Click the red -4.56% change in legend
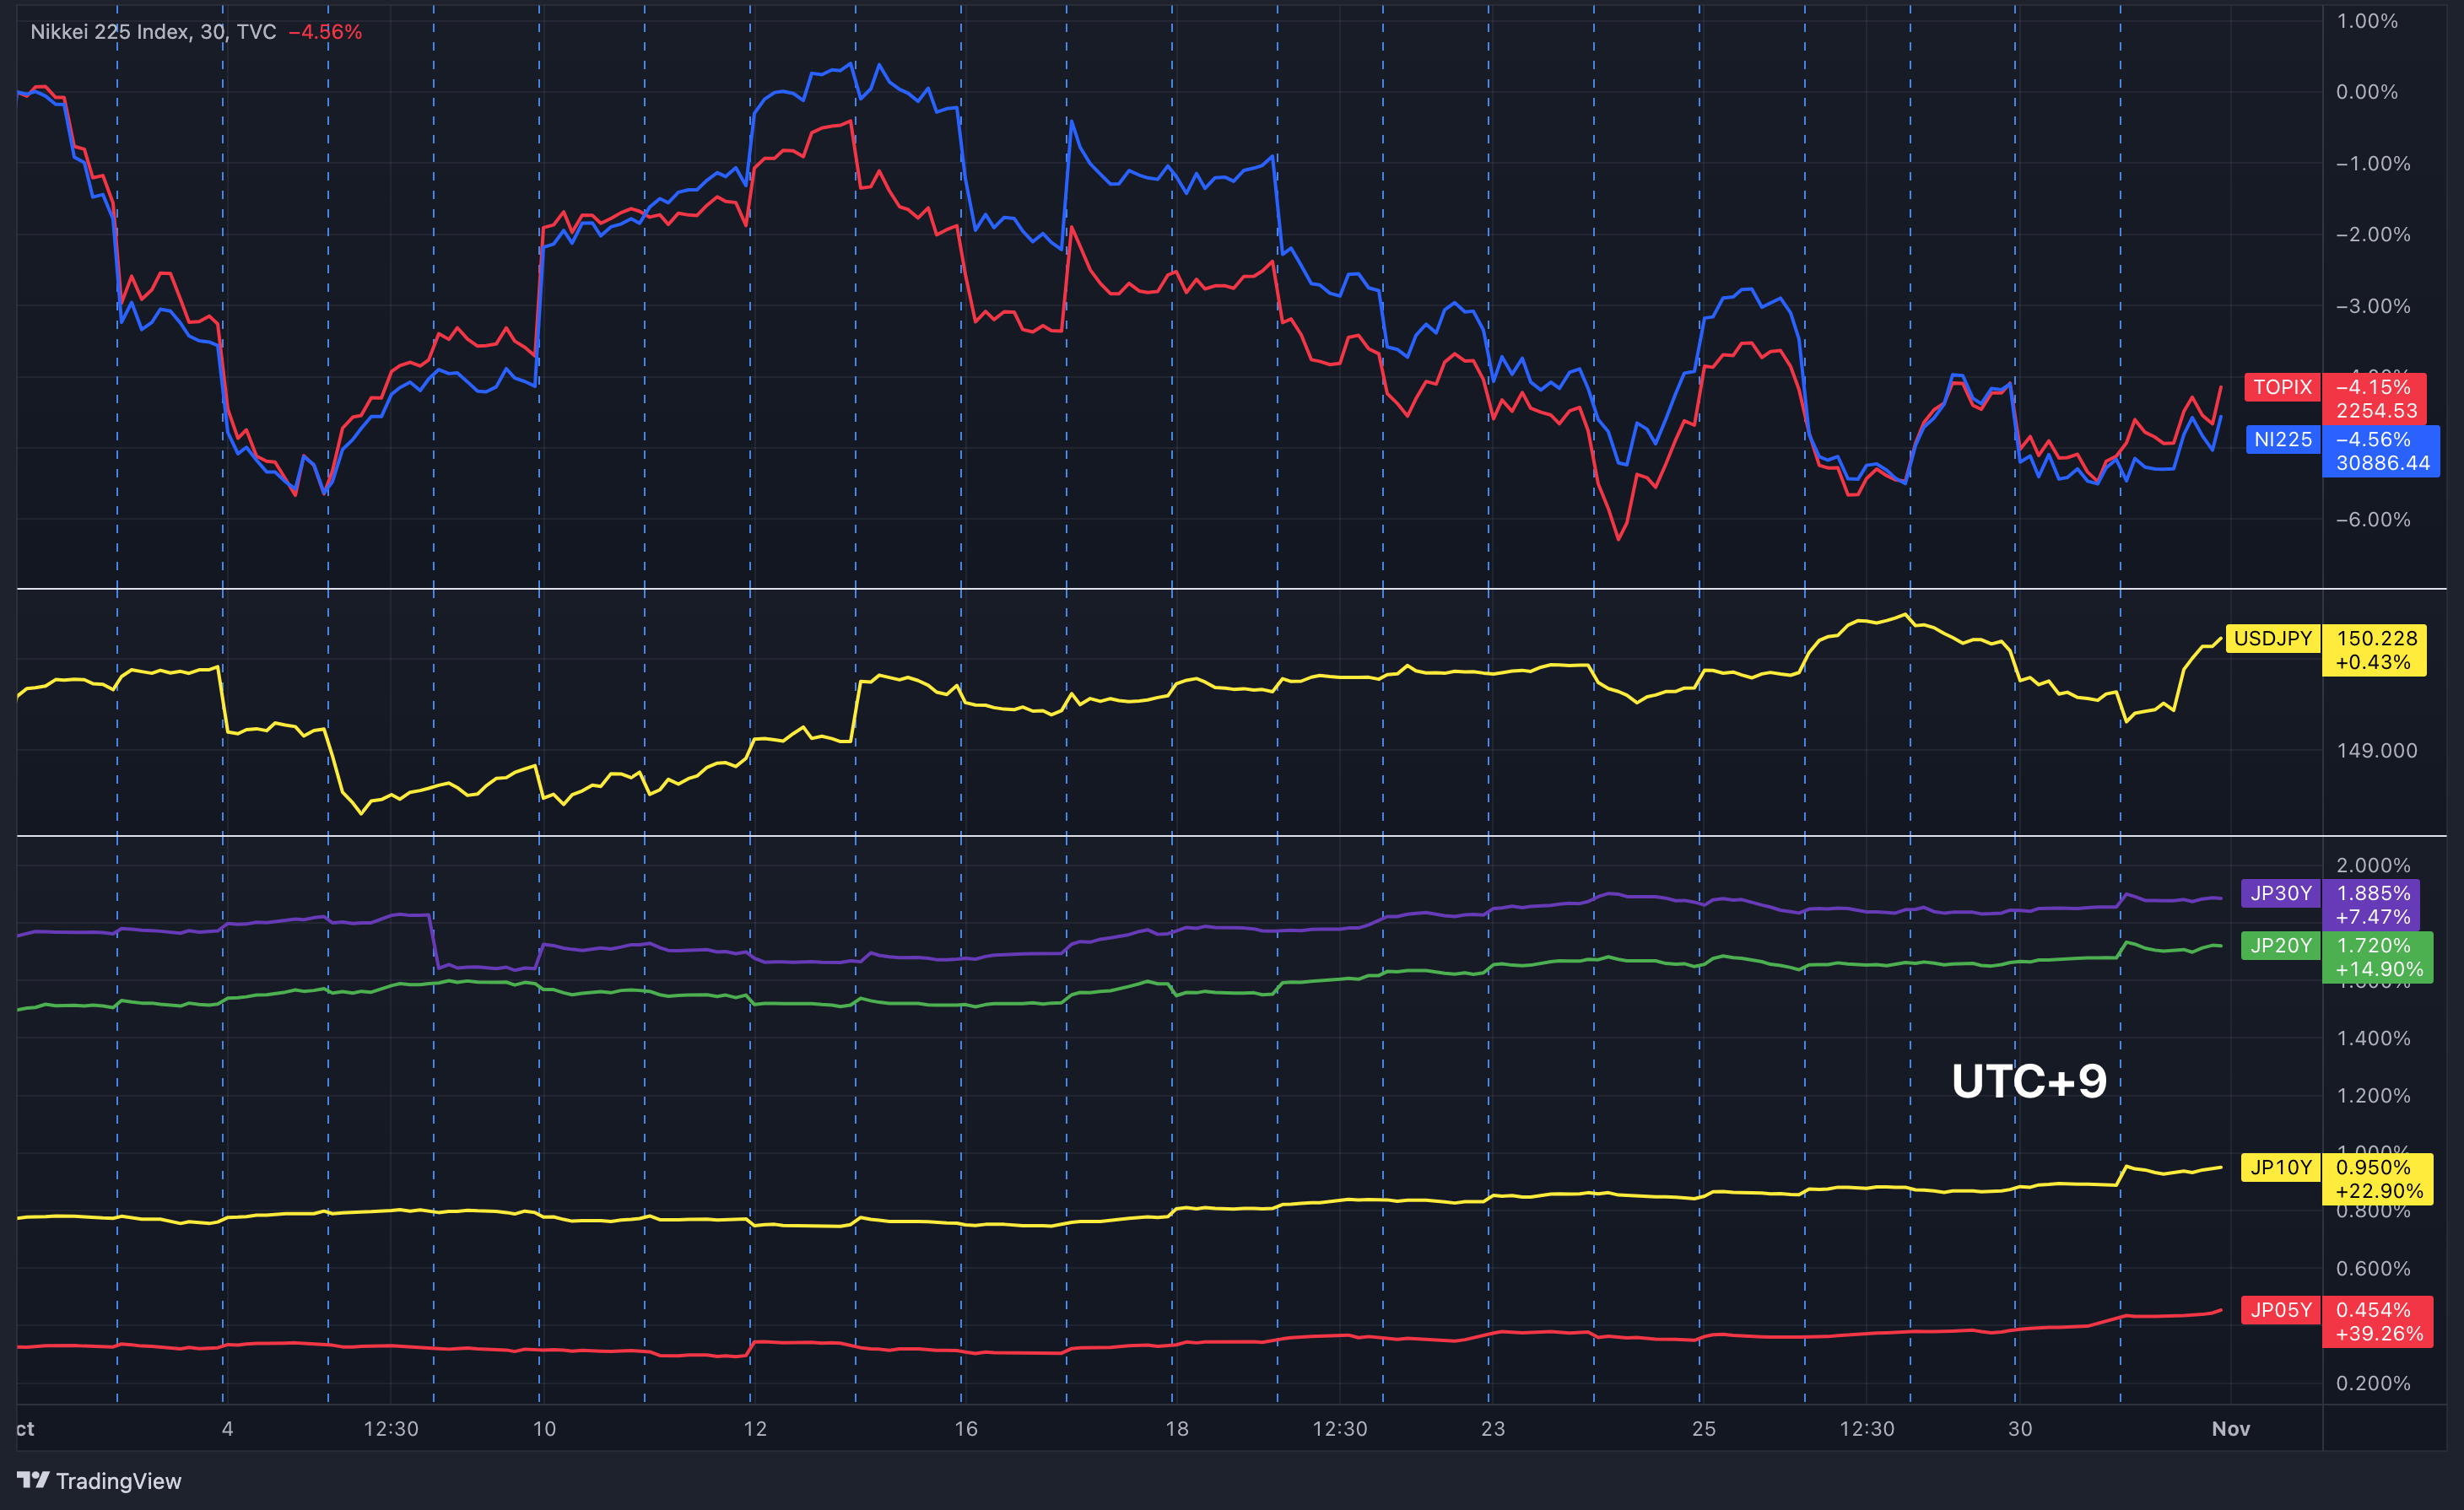The height and width of the screenshot is (1510, 2464). [x=325, y=32]
